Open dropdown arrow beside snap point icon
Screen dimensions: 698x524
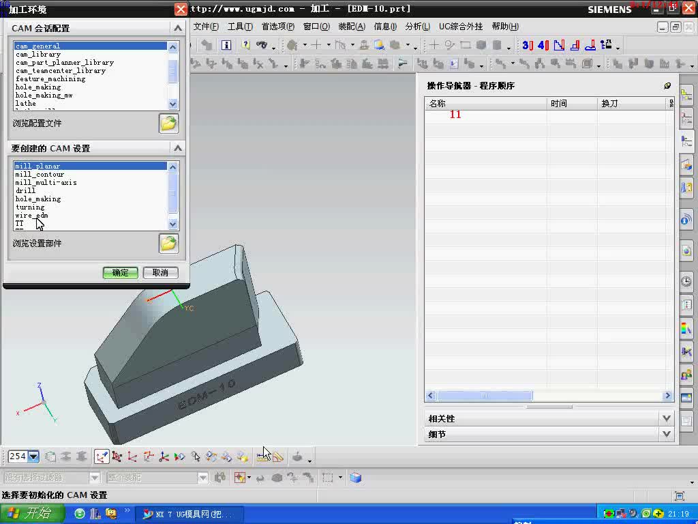[x=249, y=478]
